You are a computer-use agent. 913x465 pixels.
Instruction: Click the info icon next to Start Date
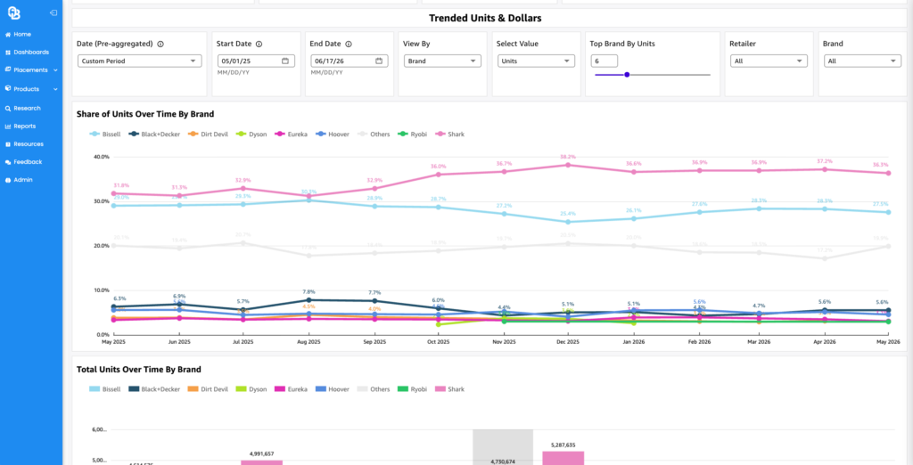pyautogui.click(x=259, y=44)
